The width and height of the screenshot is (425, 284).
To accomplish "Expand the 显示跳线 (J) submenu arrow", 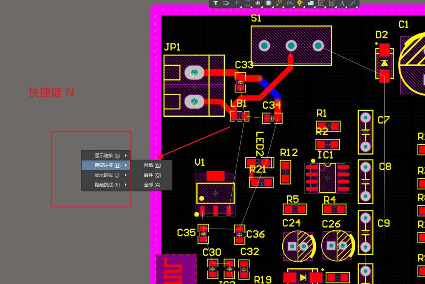I will click(126, 175).
